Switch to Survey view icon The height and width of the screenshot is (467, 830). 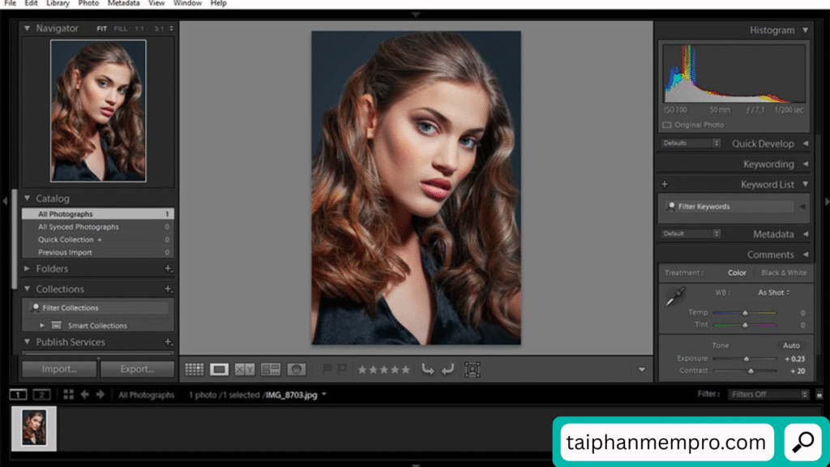pyautogui.click(x=271, y=370)
